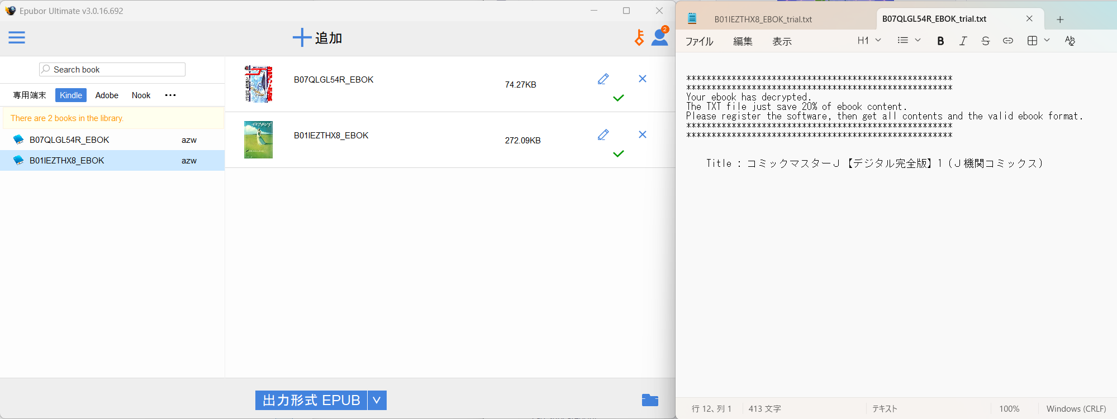Edit metadata for B07QLGL54R_EBOK with pencil icon

click(603, 79)
